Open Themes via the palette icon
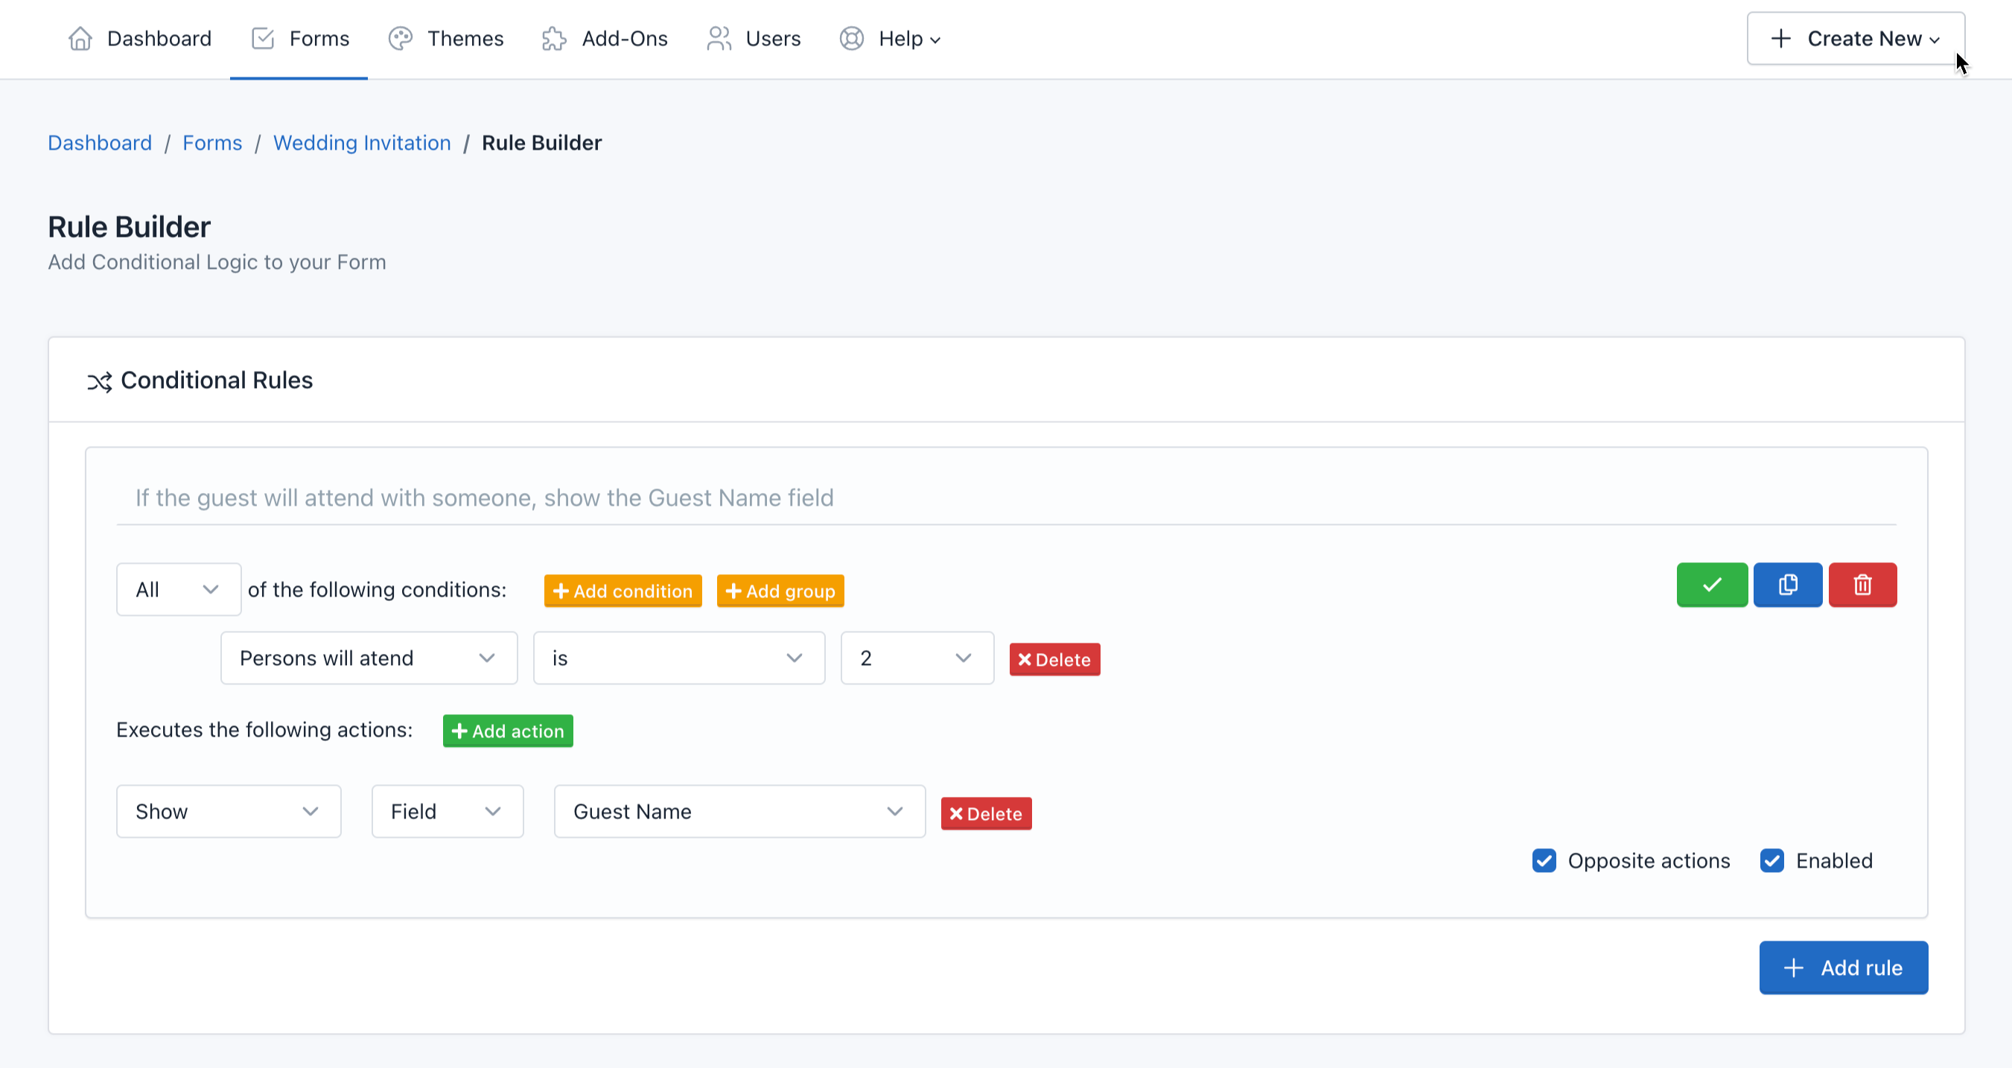Image resolution: width=2012 pixels, height=1068 pixels. [400, 38]
